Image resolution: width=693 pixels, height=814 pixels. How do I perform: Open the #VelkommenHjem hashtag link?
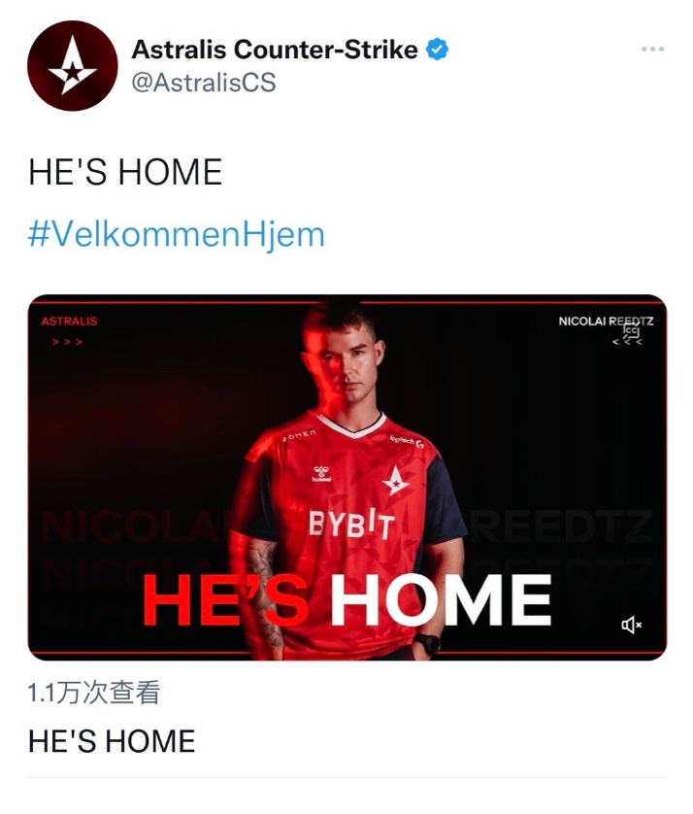pyautogui.click(x=177, y=235)
